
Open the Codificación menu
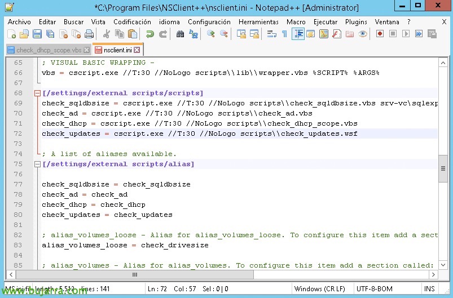132,22
